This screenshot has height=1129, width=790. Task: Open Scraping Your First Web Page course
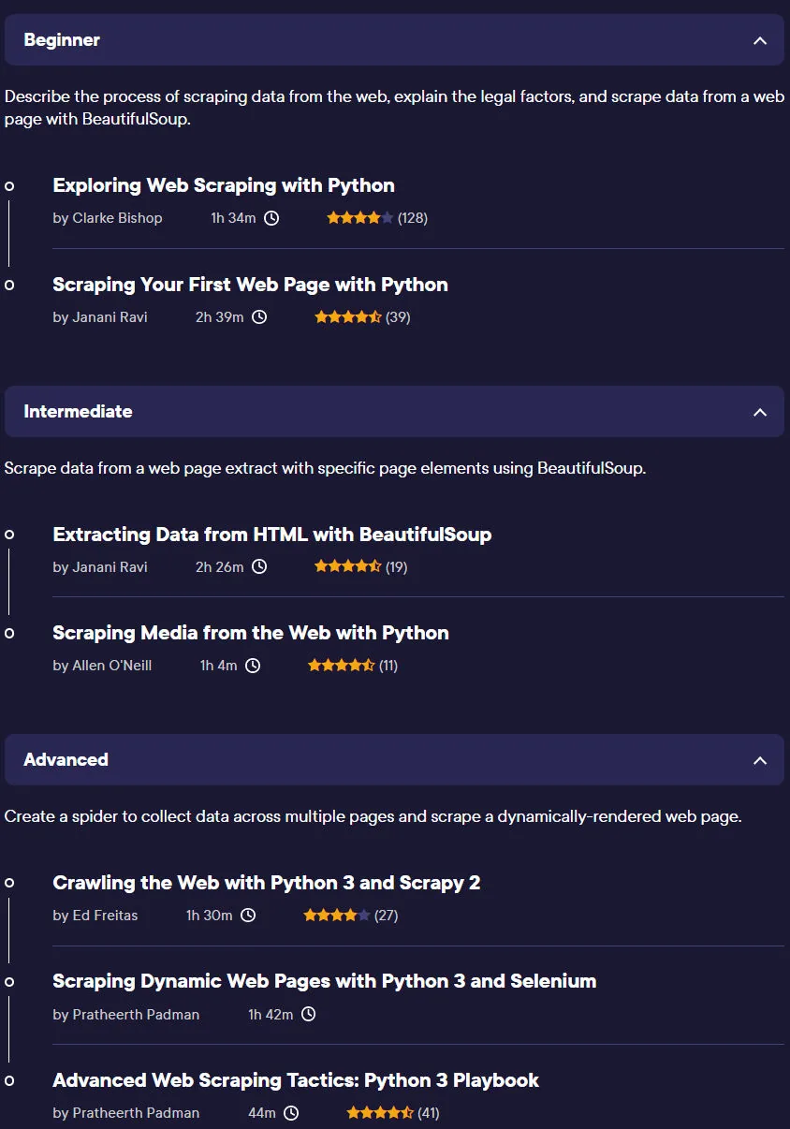coord(250,285)
